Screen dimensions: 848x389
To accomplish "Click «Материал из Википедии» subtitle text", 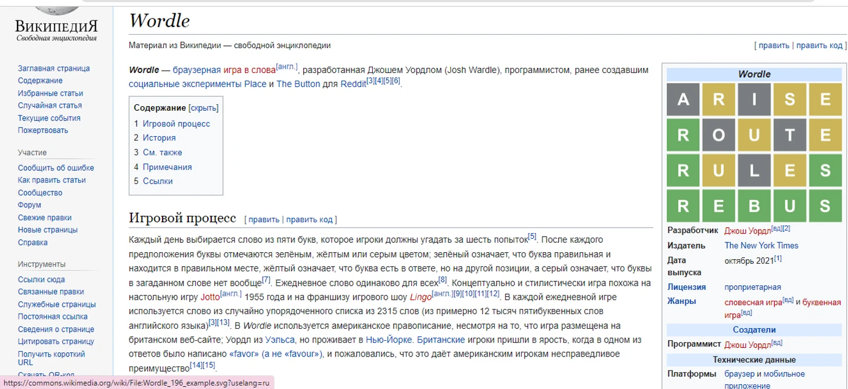I will tap(230, 45).
